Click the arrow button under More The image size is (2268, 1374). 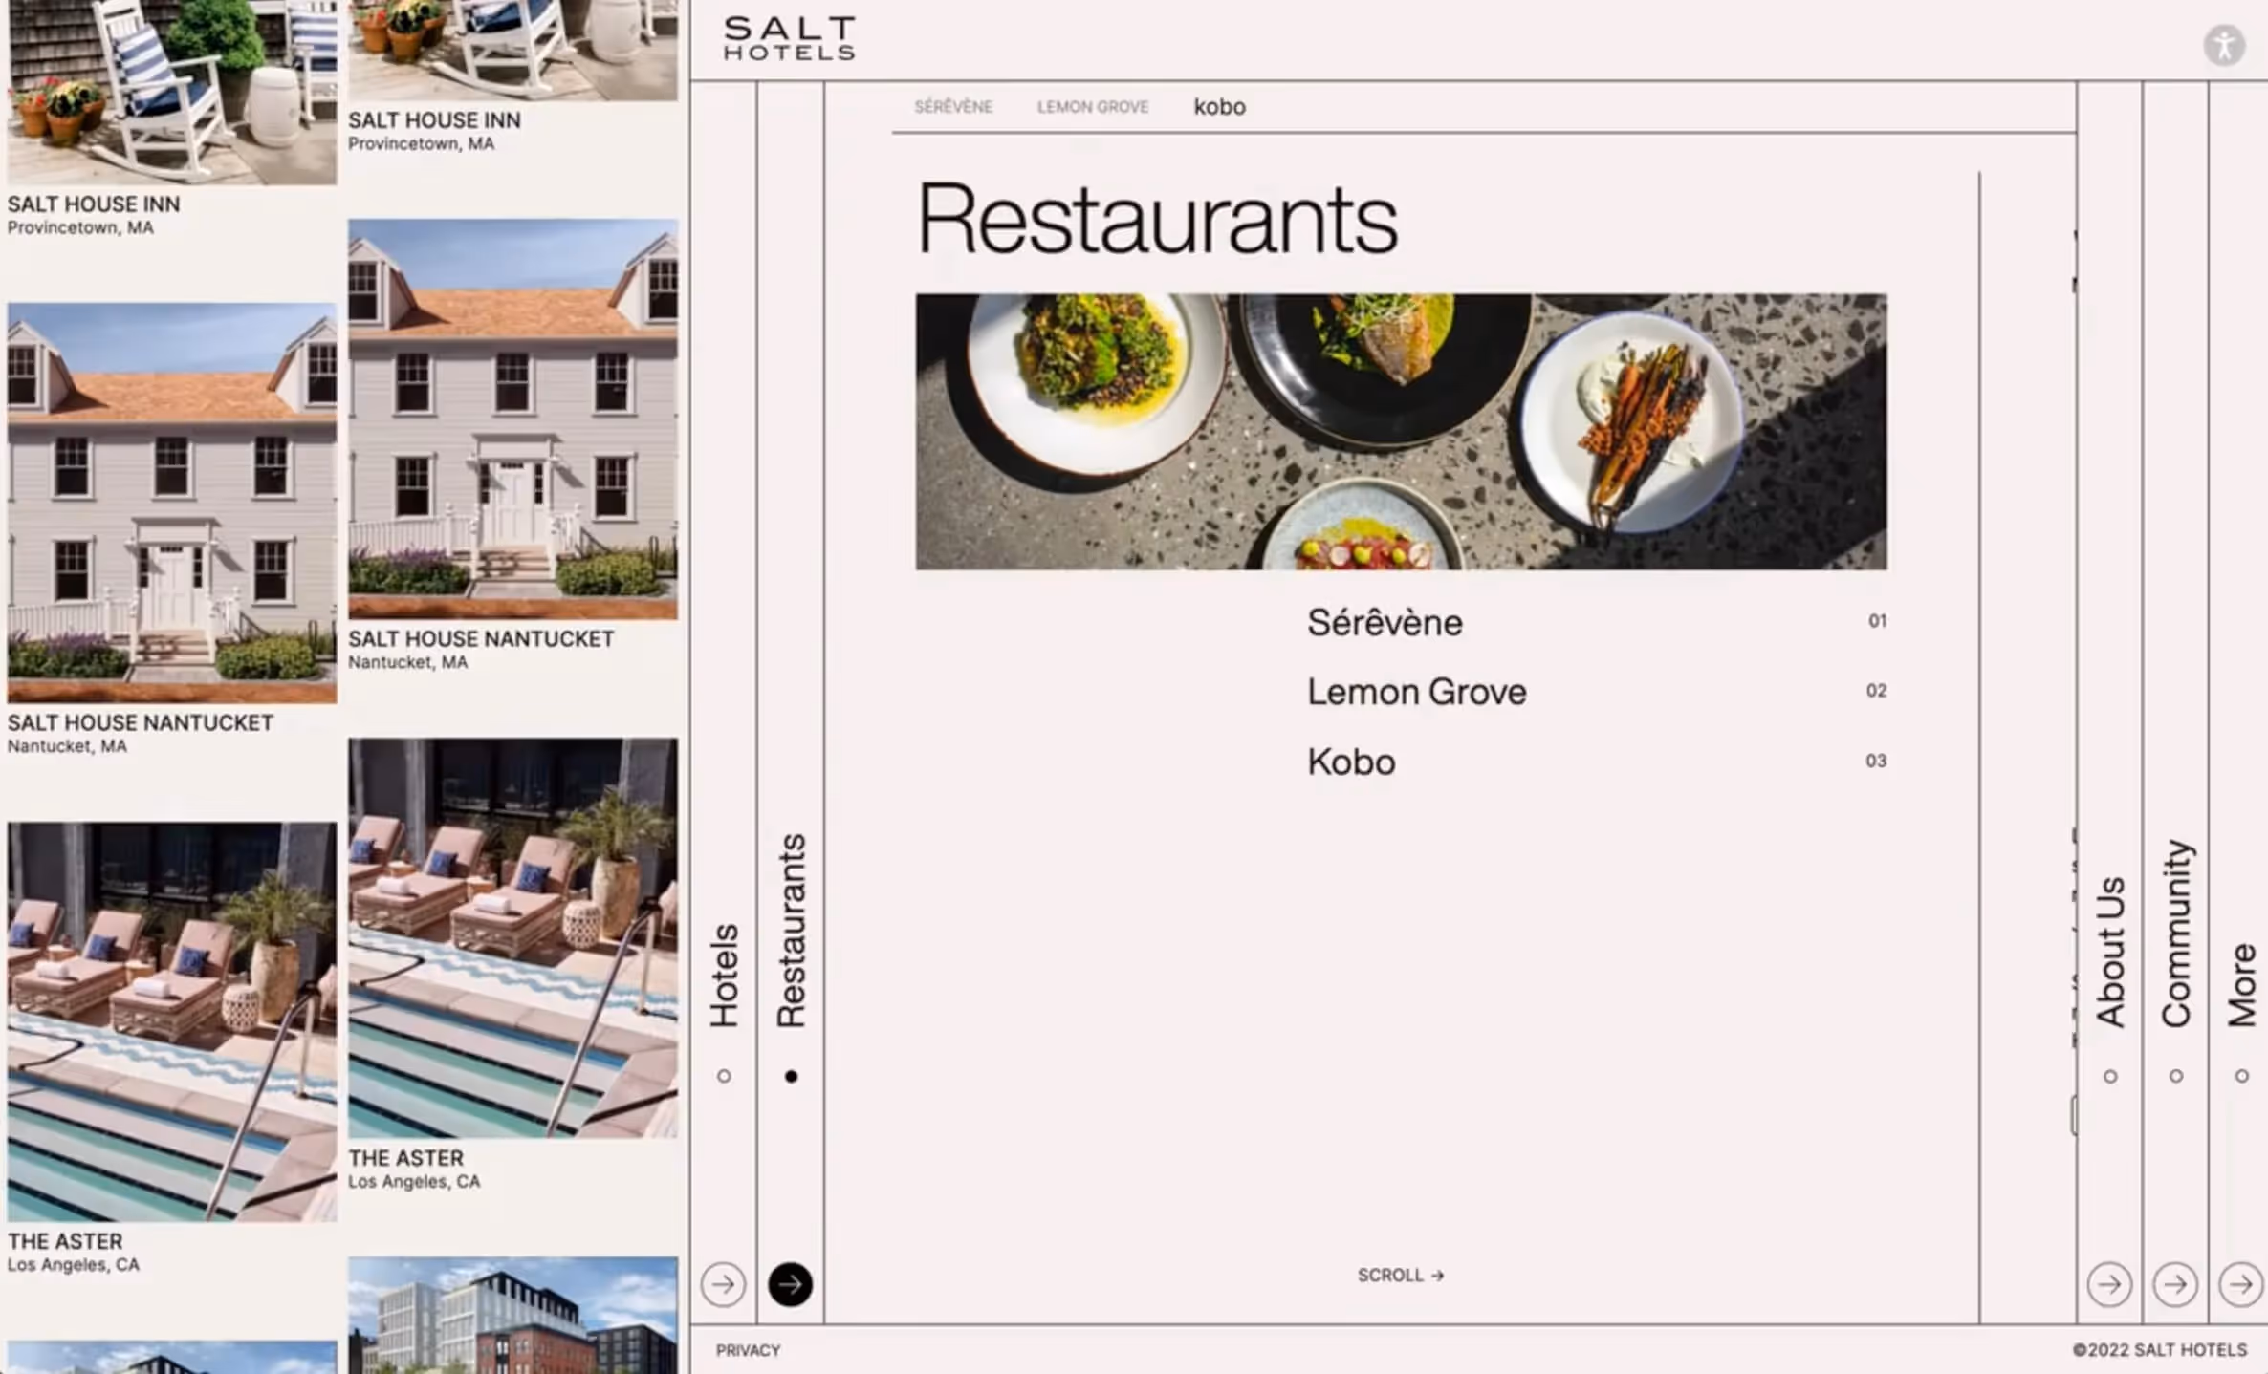point(2240,1284)
